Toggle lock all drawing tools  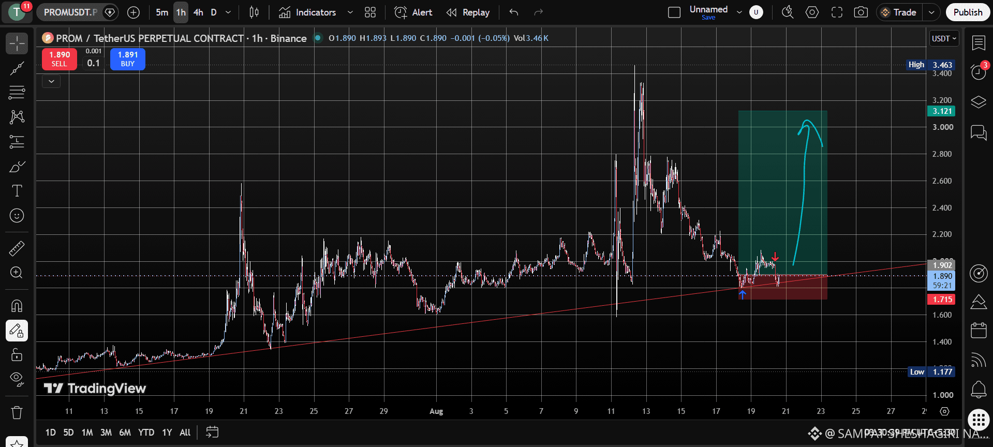point(17,355)
